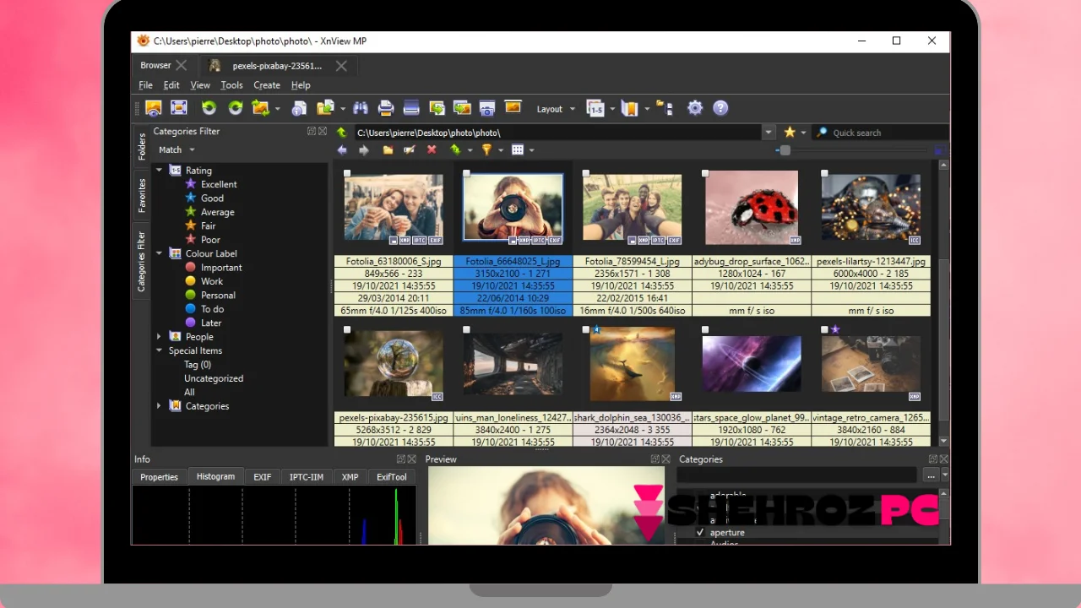Click the thumbnail view grid icon
Image resolution: width=1081 pixels, height=608 pixels.
click(x=518, y=150)
